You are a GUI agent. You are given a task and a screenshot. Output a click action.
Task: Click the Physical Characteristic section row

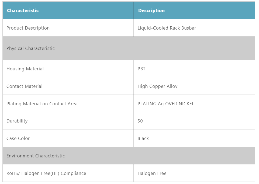coord(30,48)
